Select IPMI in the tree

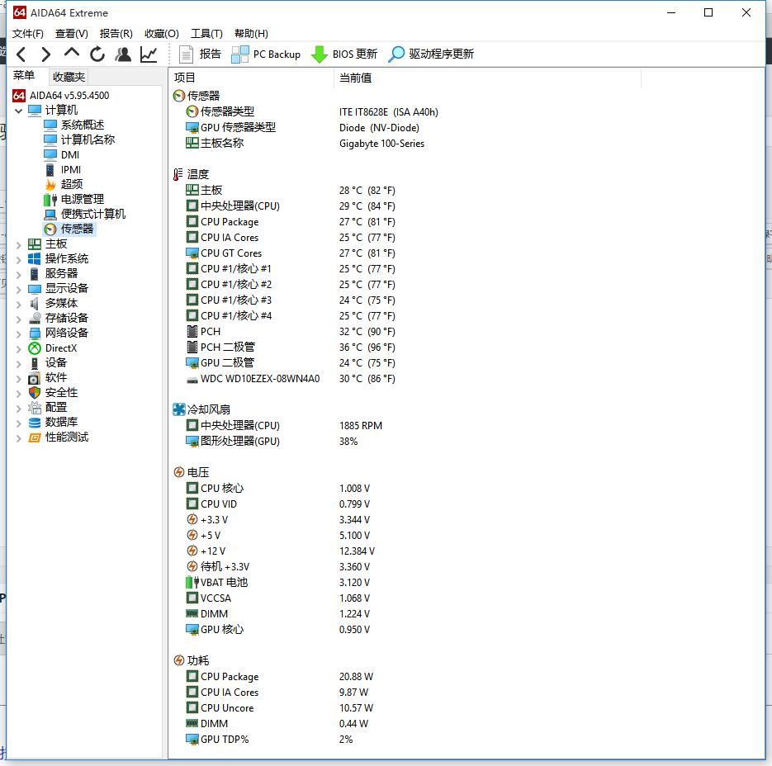click(x=63, y=170)
